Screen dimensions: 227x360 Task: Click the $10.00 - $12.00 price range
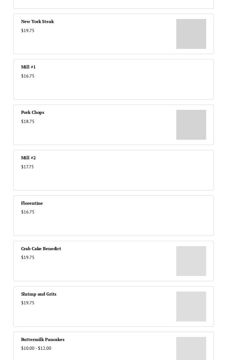coord(36,348)
